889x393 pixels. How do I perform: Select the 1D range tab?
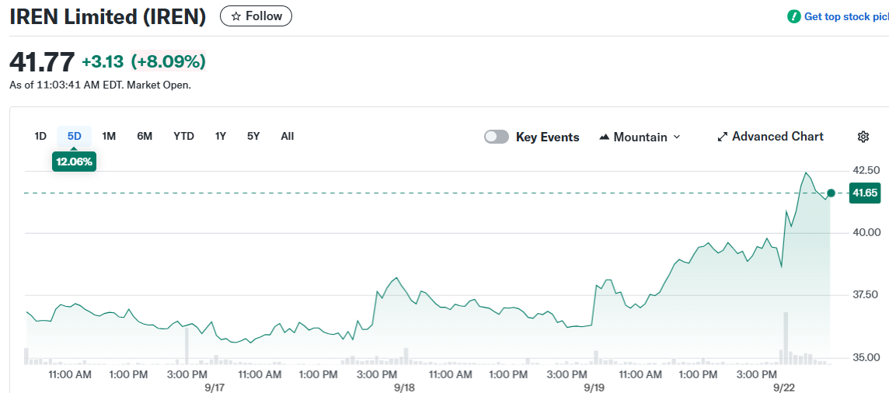click(x=40, y=136)
